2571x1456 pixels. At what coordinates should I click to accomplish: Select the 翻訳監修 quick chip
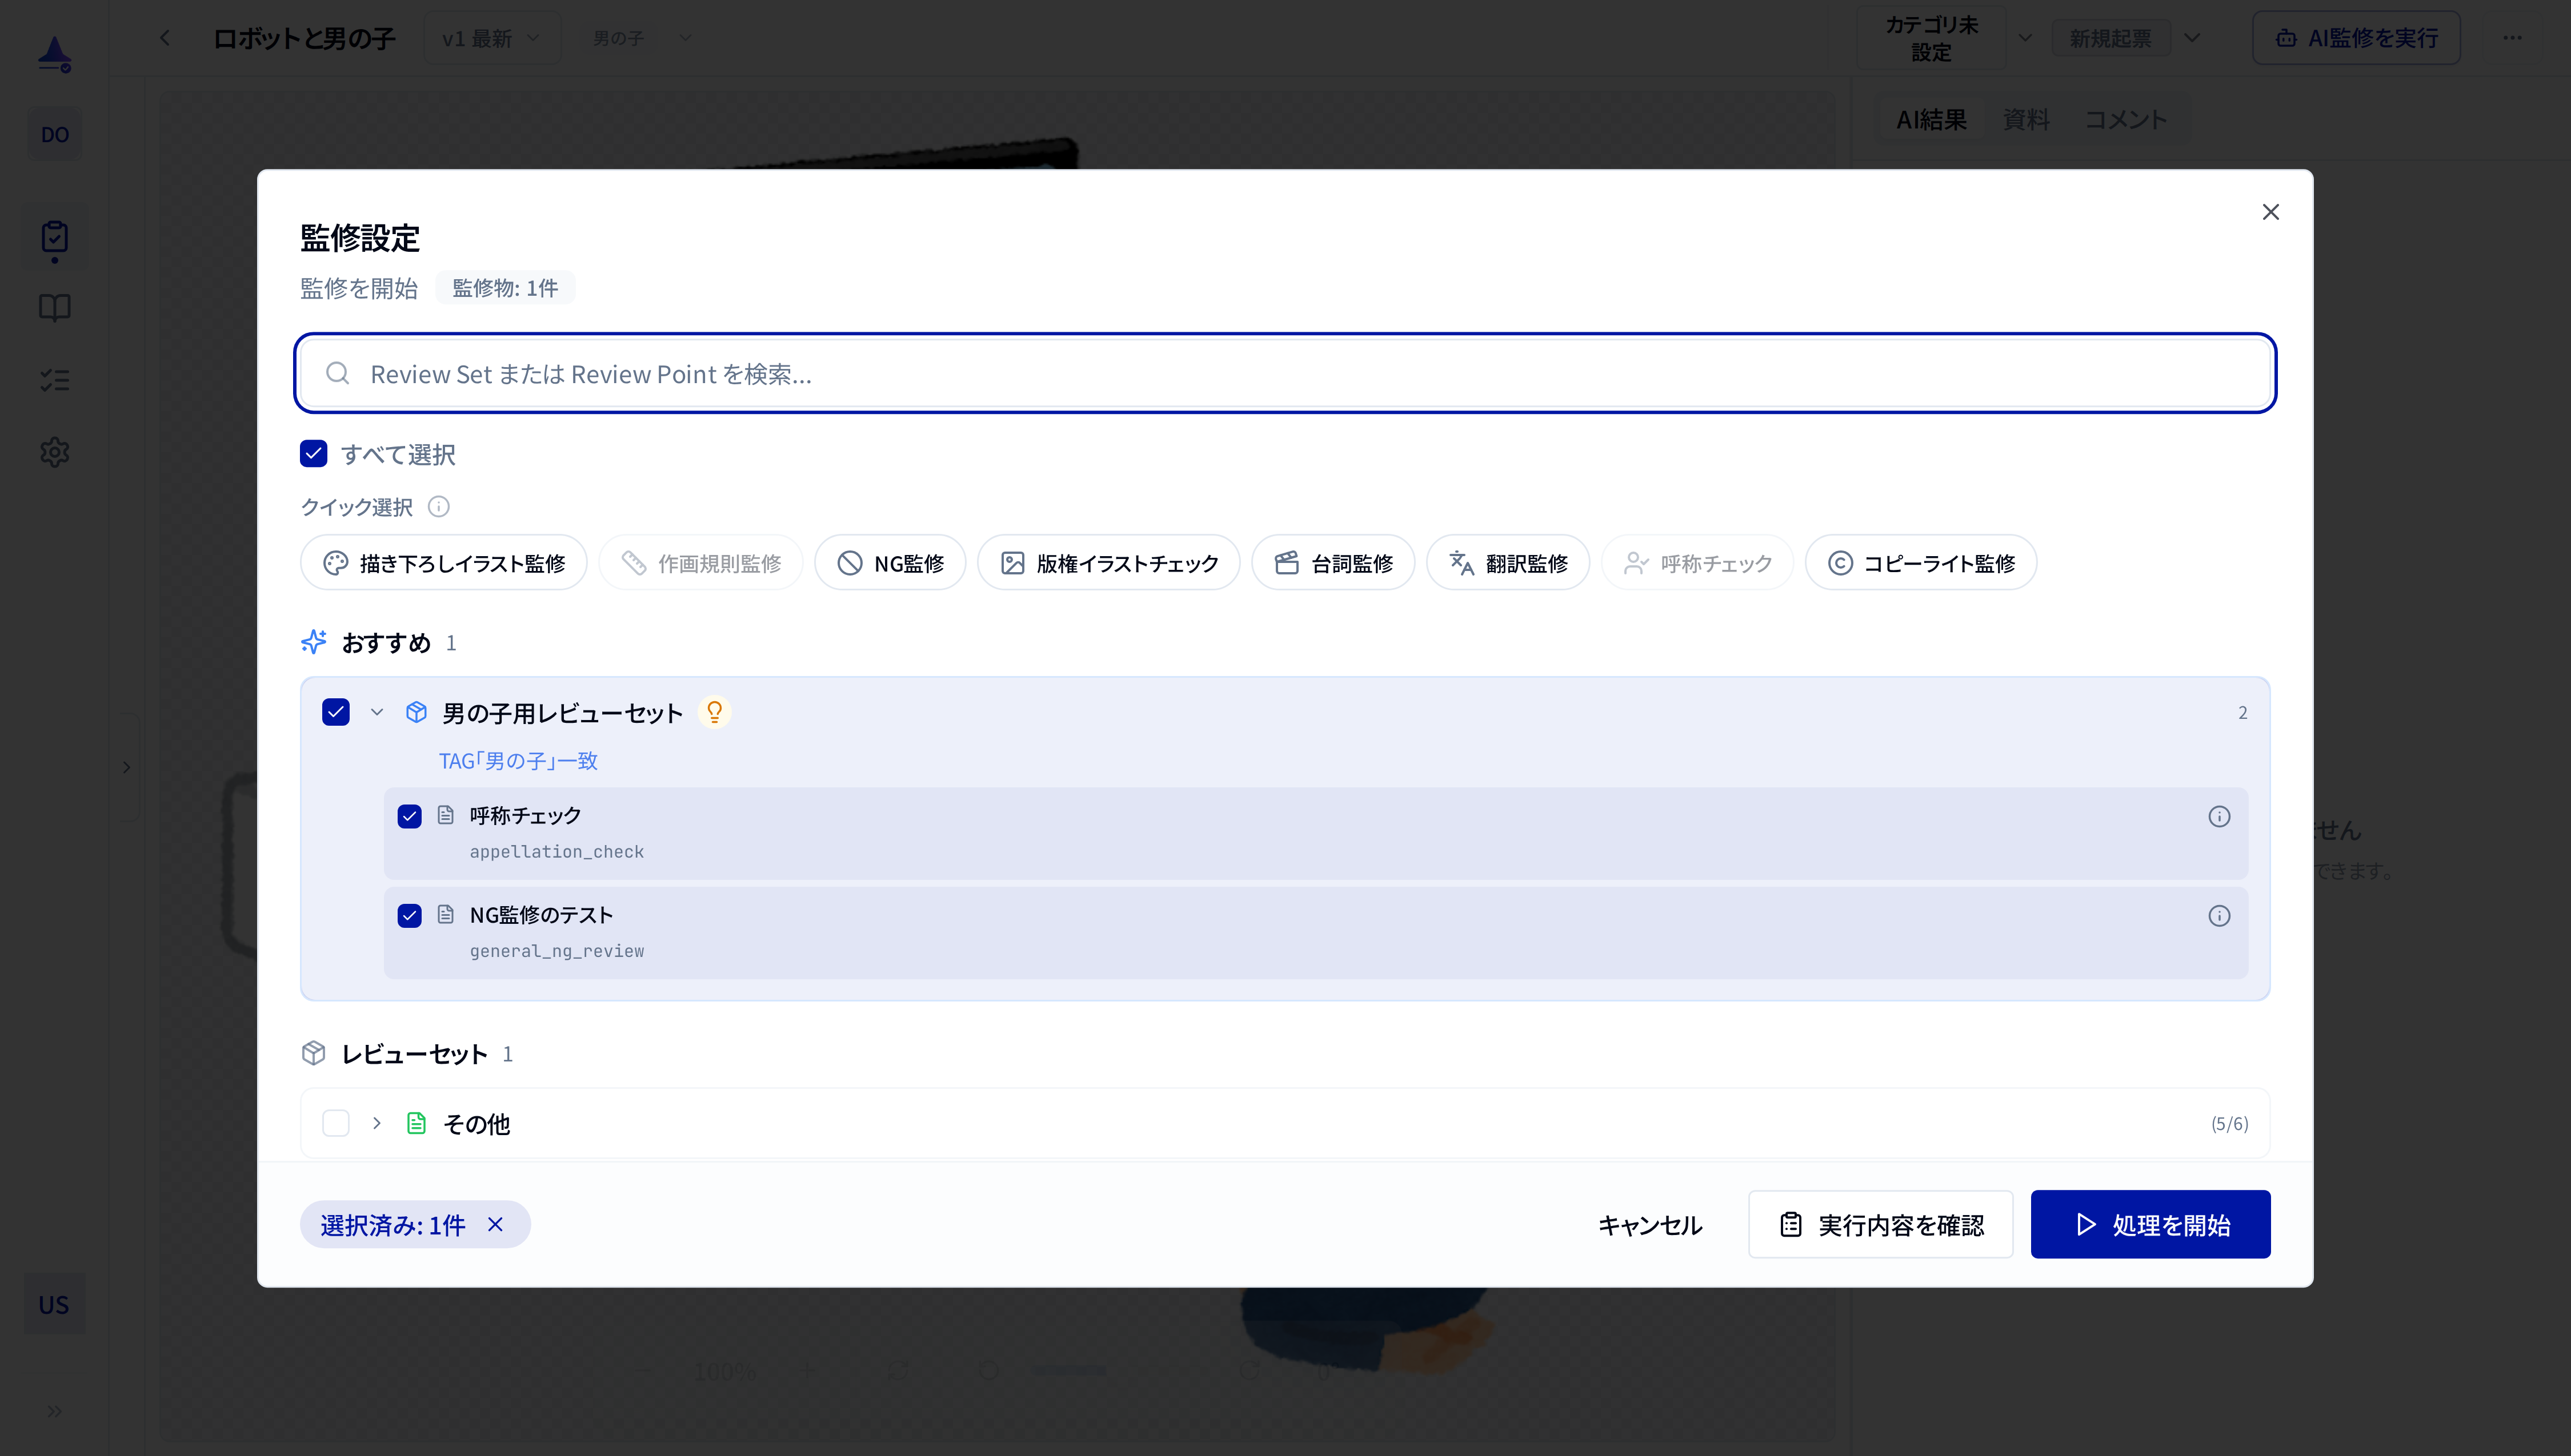pyautogui.click(x=1508, y=563)
